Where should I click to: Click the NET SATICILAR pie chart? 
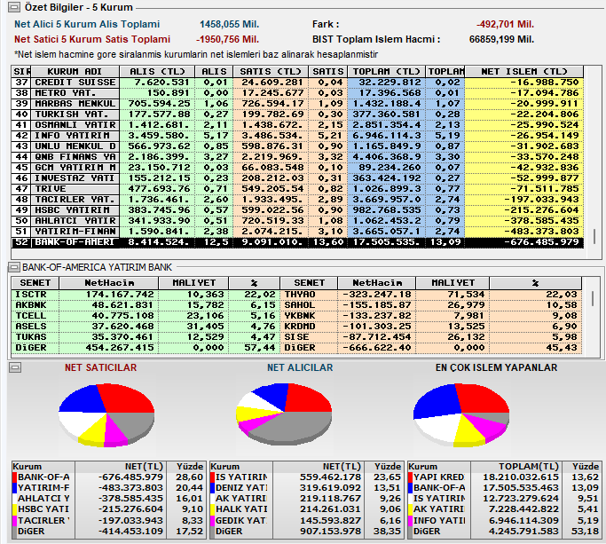click(x=106, y=415)
